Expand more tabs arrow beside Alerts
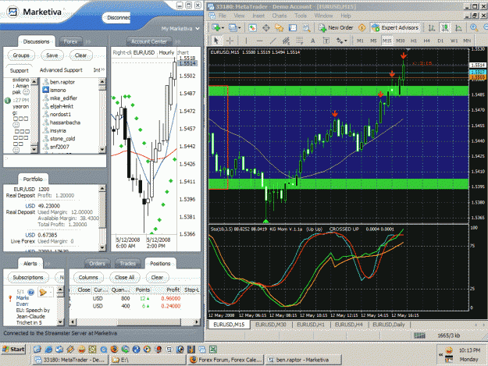Viewport: 488px width, 366px height. pos(48,264)
